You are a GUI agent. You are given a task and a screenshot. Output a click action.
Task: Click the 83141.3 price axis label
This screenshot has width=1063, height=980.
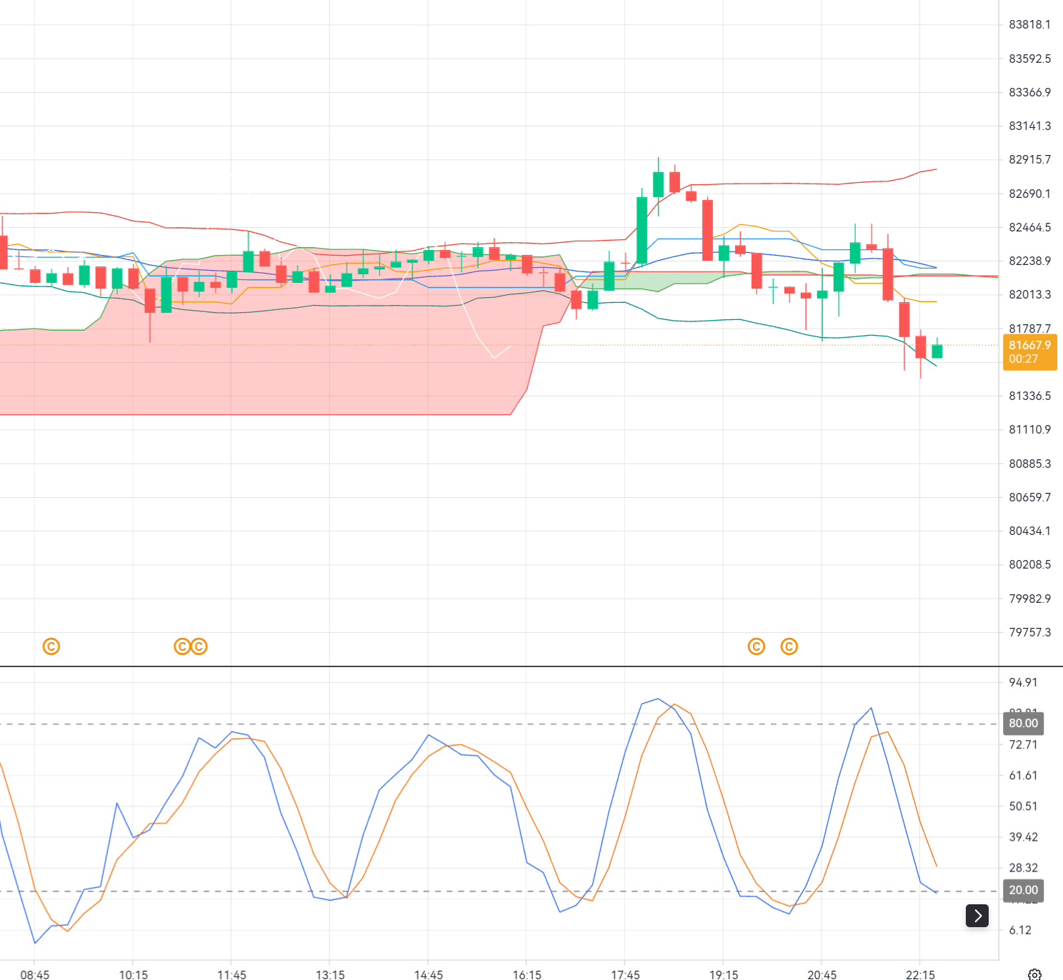coord(1029,126)
